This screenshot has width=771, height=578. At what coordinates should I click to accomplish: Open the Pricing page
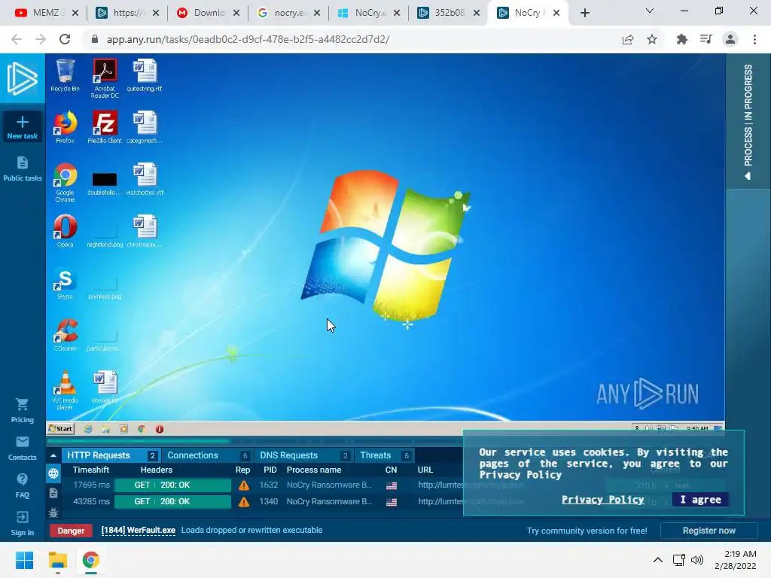click(22, 410)
